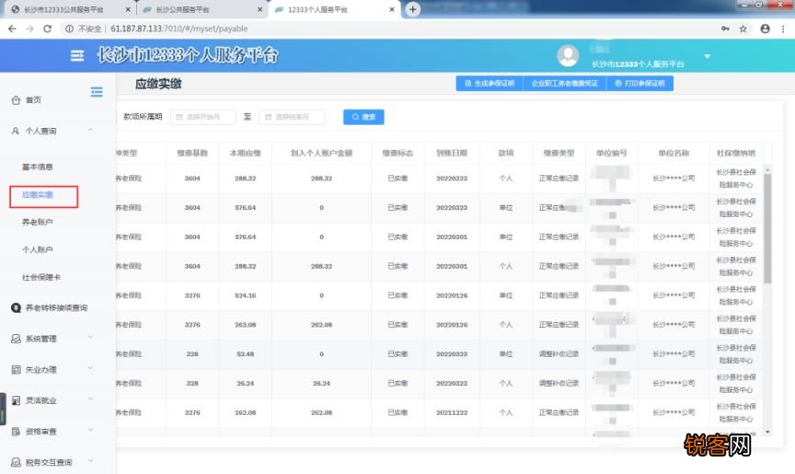Image resolution: width=795 pixels, height=474 pixels.
Task: Click the icon beside 资格审查
Action: tap(16, 432)
